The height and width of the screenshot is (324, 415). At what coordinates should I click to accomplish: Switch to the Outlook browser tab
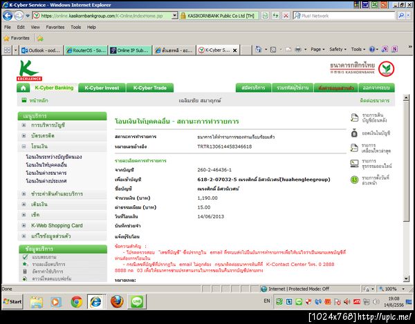pos(41,50)
